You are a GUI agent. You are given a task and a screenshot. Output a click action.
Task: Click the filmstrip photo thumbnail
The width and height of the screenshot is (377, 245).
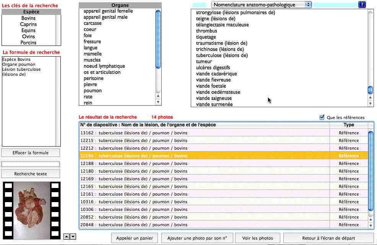tap(30, 210)
